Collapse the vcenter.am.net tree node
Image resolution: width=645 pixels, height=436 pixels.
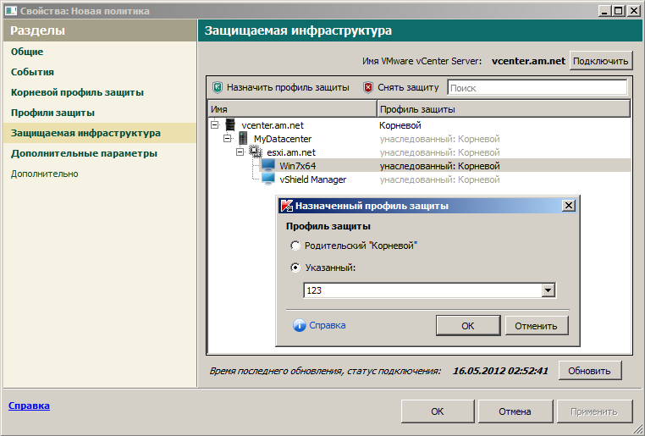[215, 124]
